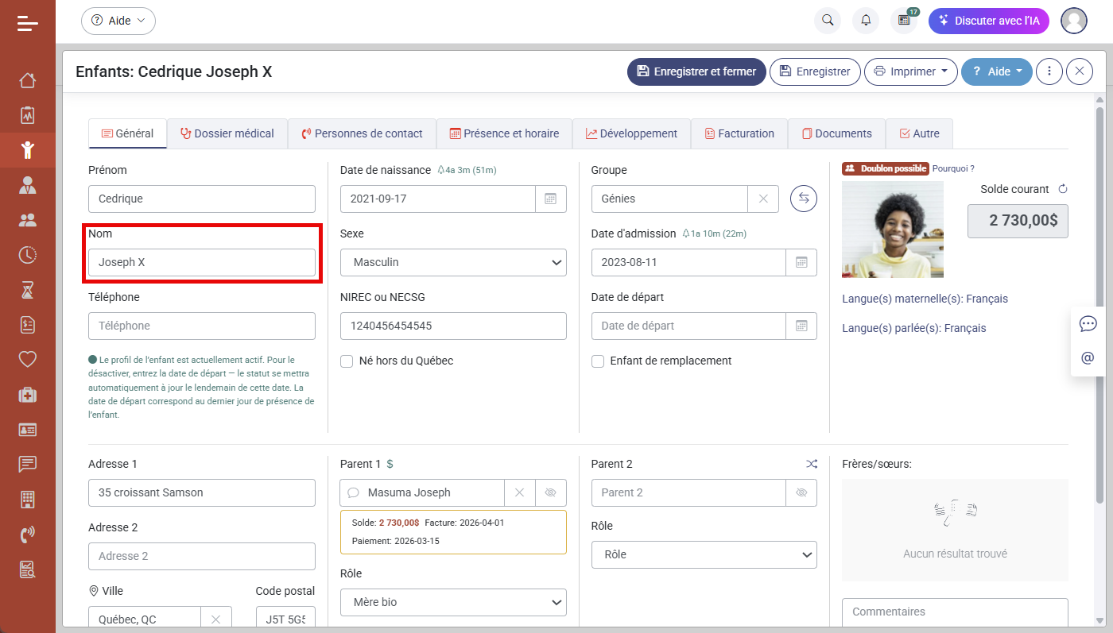Viewport: 1113px width, 633px height.
Task: Check the Enfant de remplacement checkbox
Action: 597,361
